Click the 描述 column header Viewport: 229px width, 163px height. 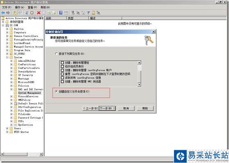pos(105,18)
